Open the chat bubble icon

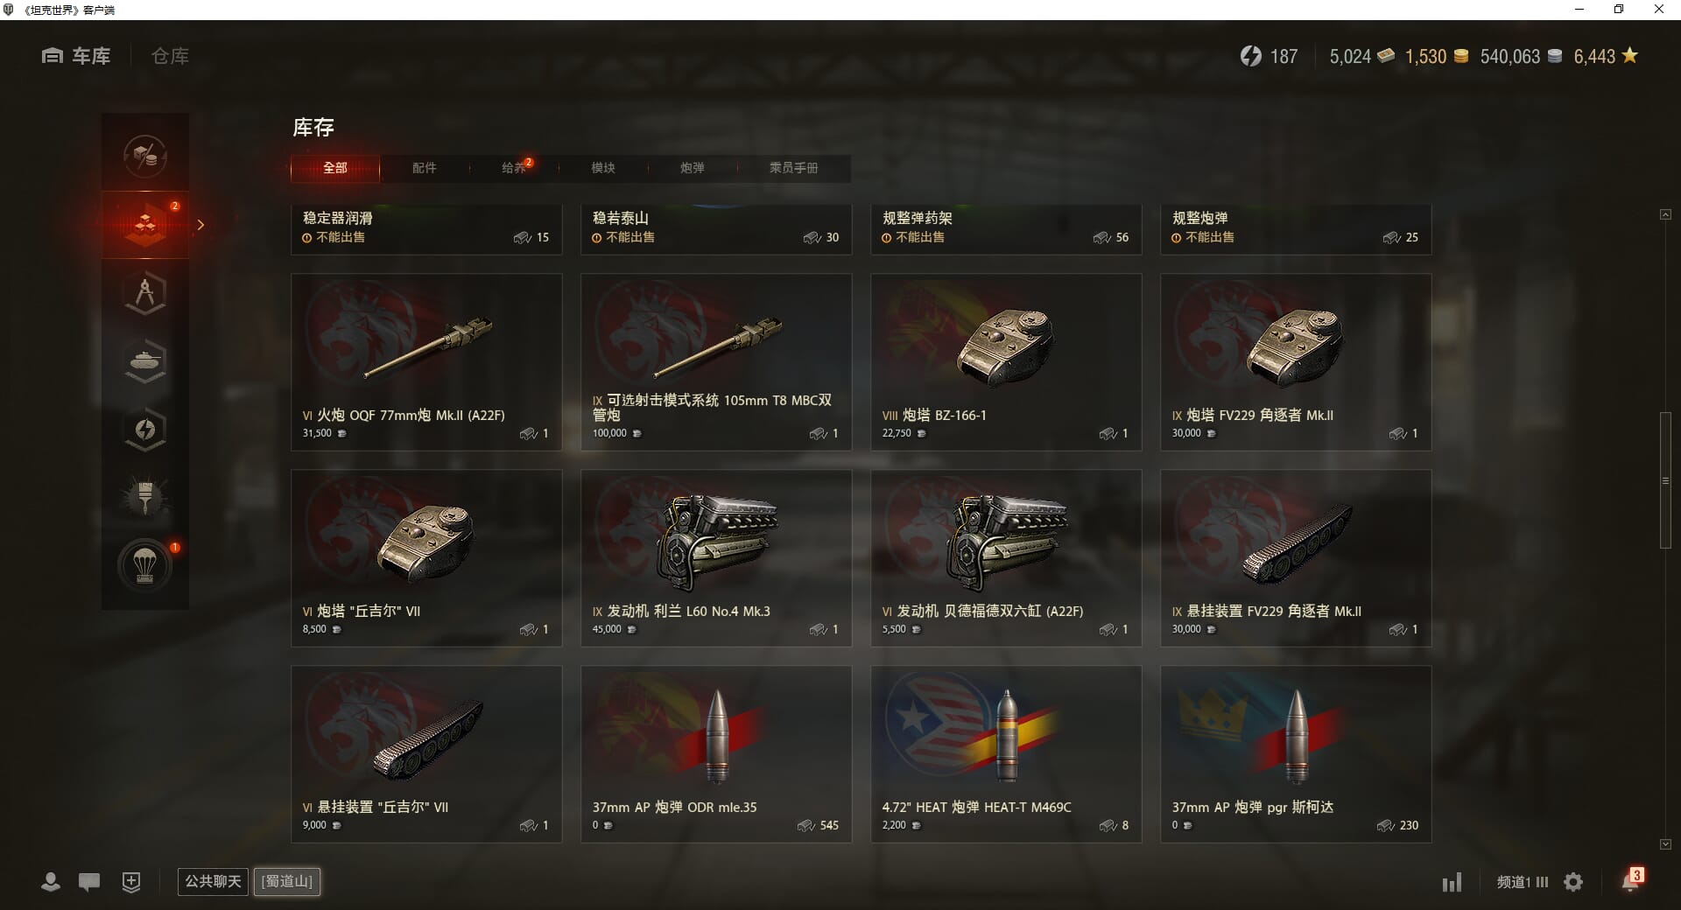pos(89,882)
